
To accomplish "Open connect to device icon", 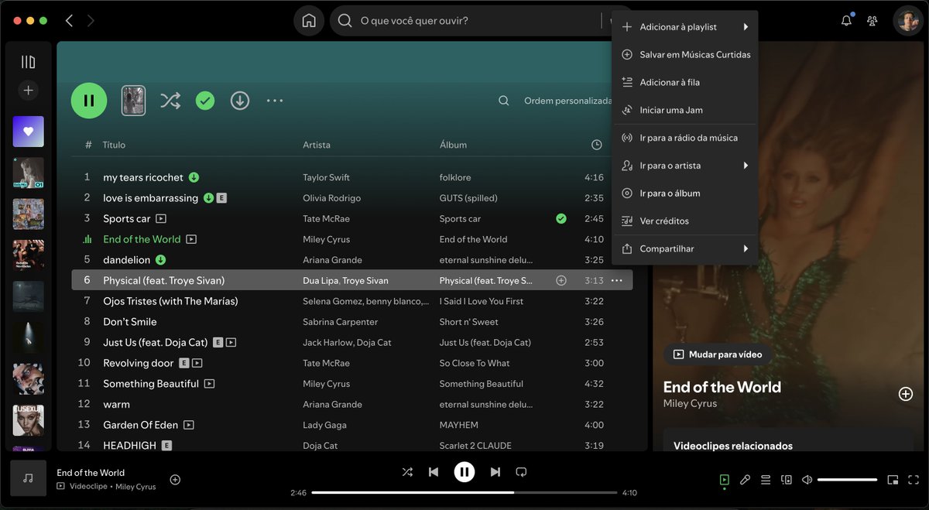I will click(x=787, y=480).
